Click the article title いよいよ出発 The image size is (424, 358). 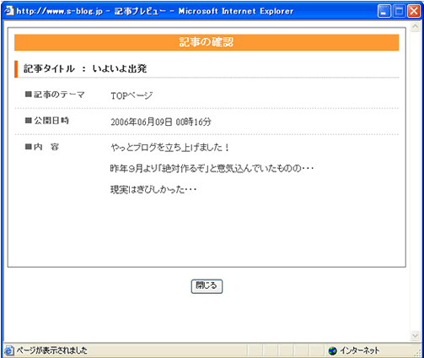click(x=120, y=68)
